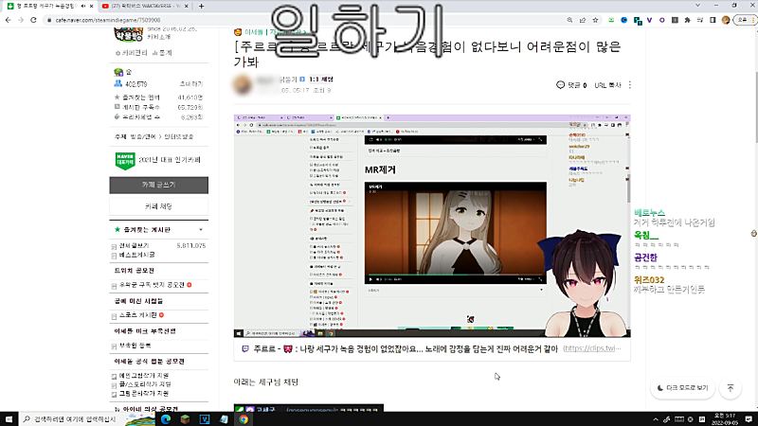Click the cafe management gear link 카페관리
Image resolution: width=758 pixels, height=426 pixels.
pyautogui.click(x=132, y=53)
